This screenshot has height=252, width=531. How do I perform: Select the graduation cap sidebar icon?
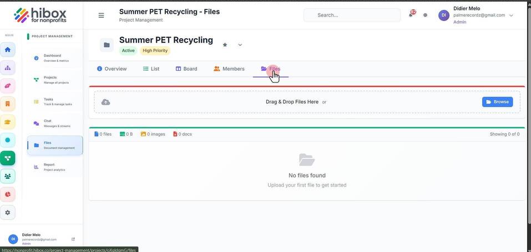tap(7, 122)
